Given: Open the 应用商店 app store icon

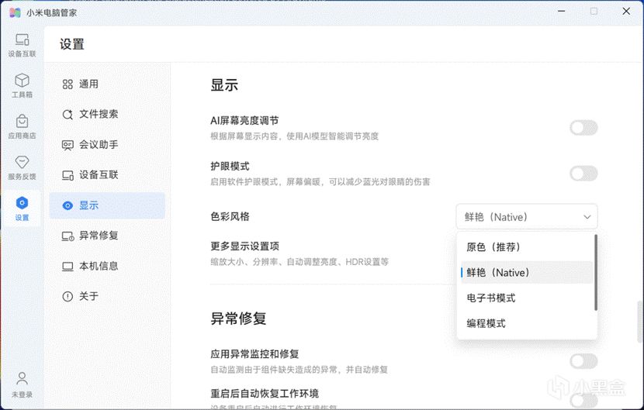Looking at the screenshot, I should (23, 122).
